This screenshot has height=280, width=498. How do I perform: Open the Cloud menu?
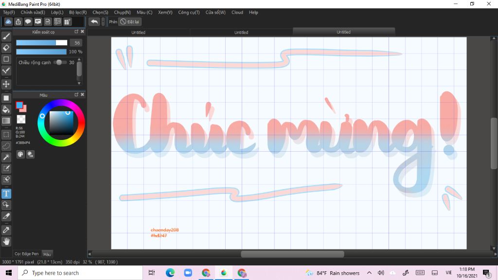point(237,12)
